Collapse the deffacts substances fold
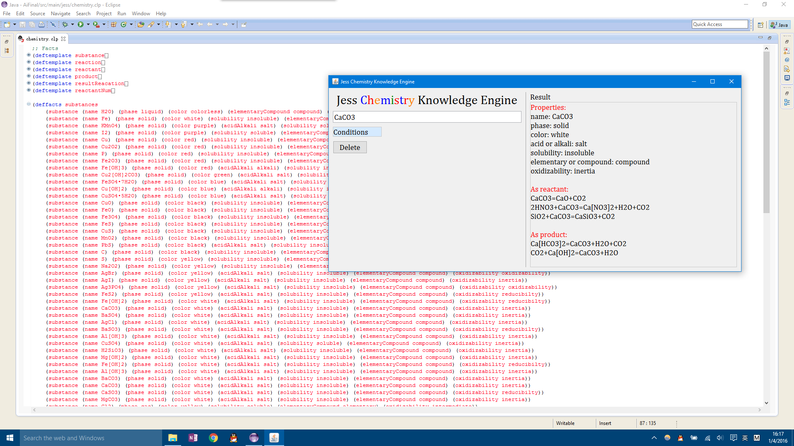The height and width of the screenshot is (446, 794). tap(29, 104)
